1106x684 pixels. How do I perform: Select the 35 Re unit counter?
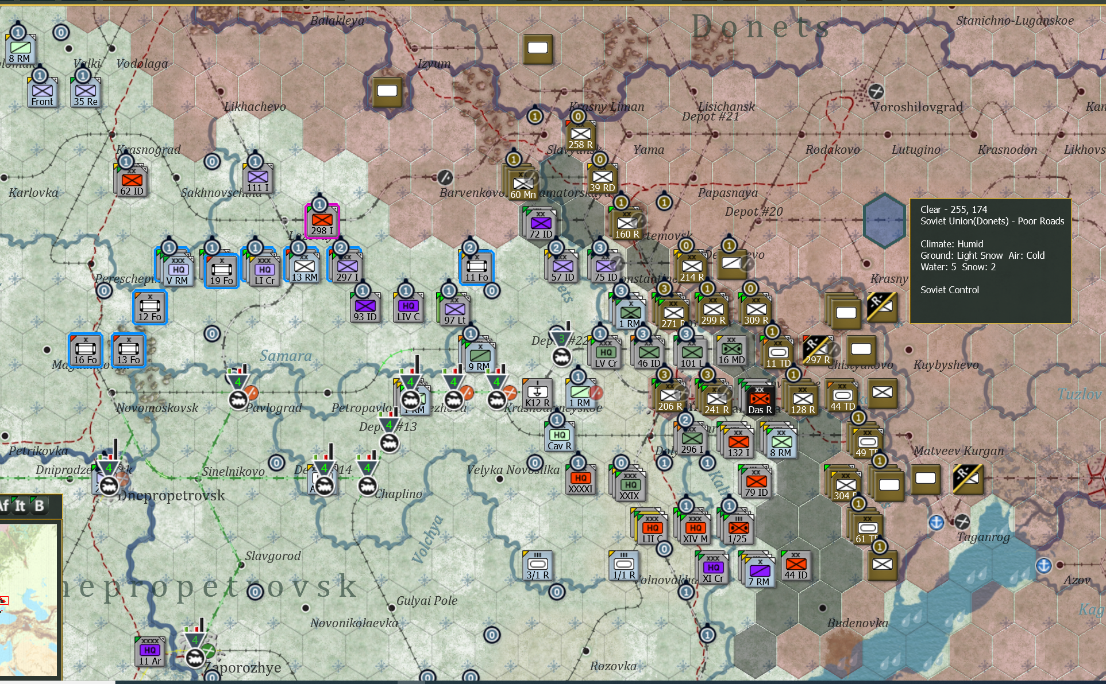pyautogui.click(x=86, y=92)
